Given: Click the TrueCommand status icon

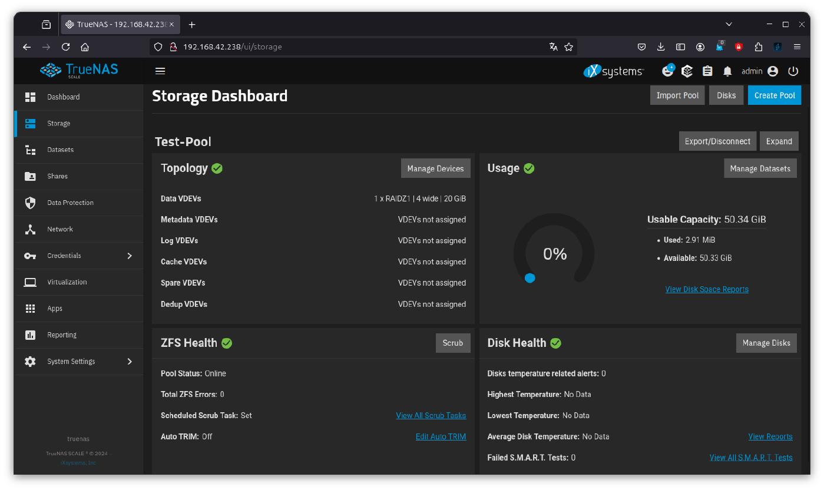Looking at the screenshot, I should 687,71.
